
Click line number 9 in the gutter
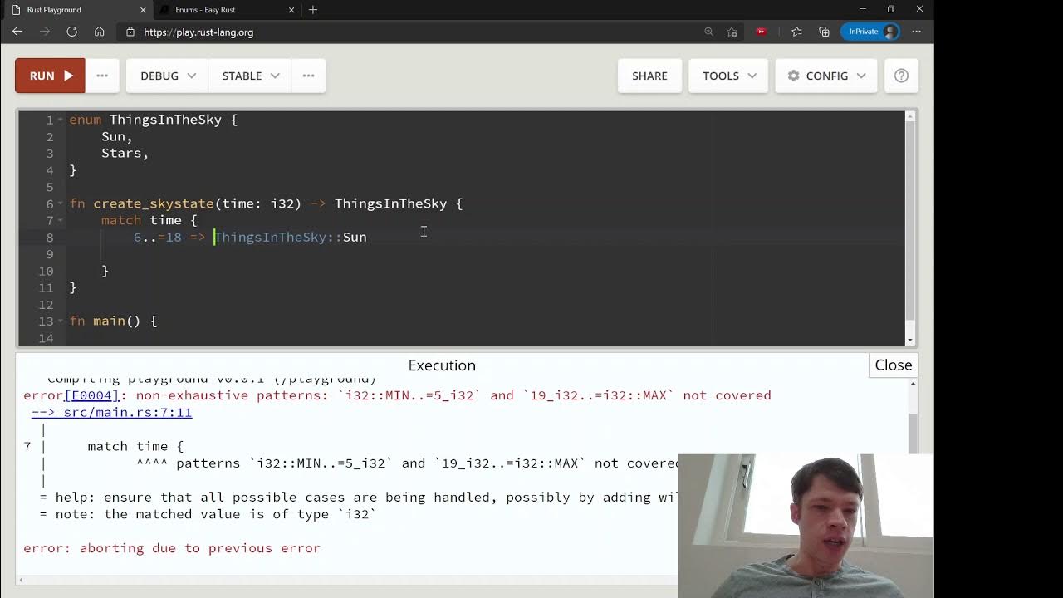(x=49, y=254)
